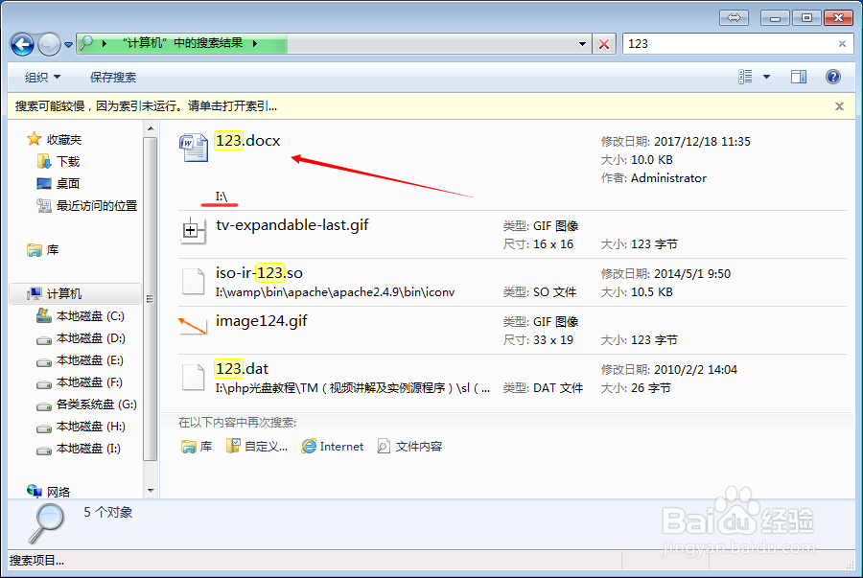
Task: Open the 组织 (Organize) dropdown menu
Action: click(x=40, y=76)
